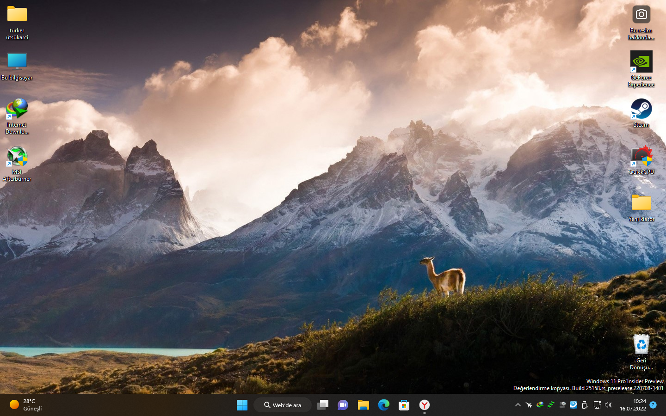666x416 pixels.
Task: Launch Microsoft Edge from the taskbar
Action: click(x=384, y=405)
